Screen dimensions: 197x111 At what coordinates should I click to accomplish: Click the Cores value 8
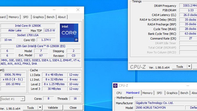click(48, 98)
